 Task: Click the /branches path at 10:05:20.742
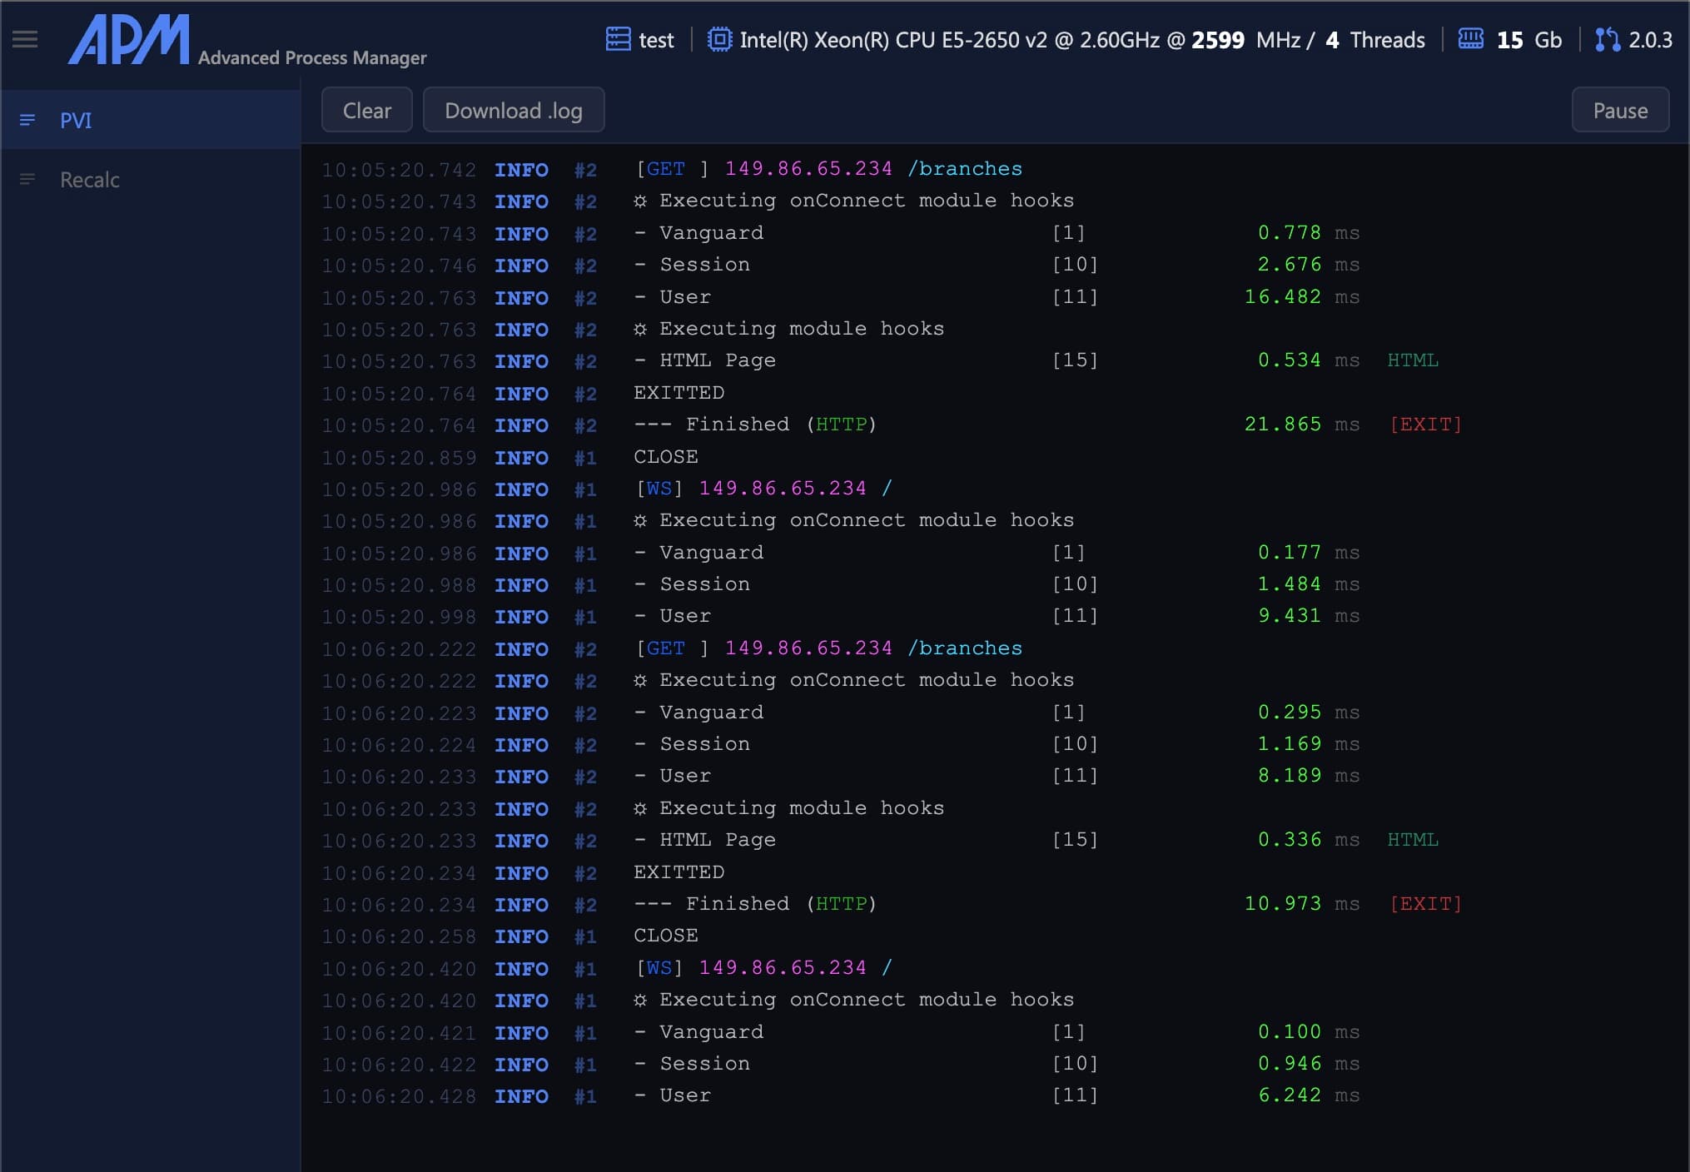965,169
